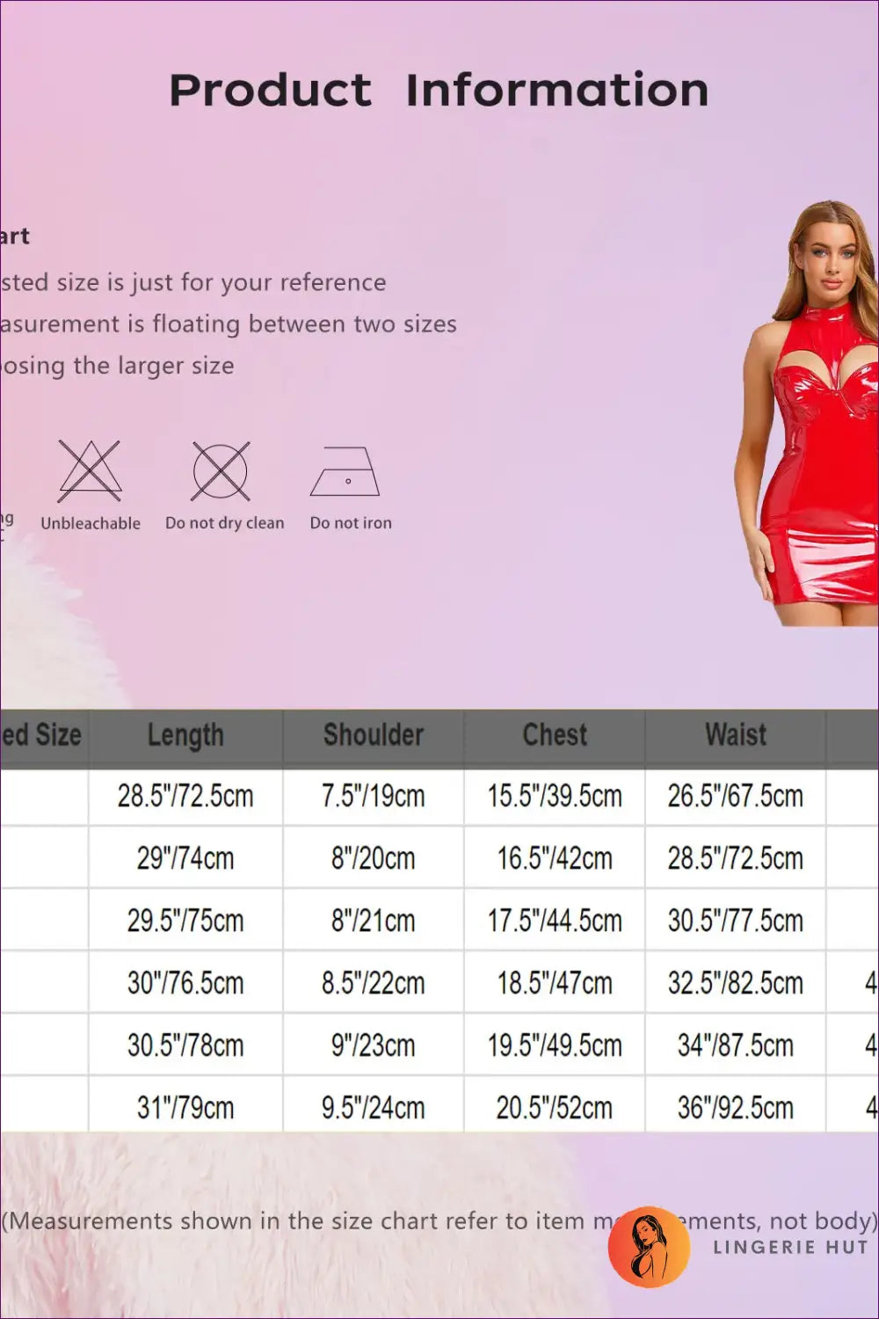Select the 32.5"/82.5cm waist cell

(x=736, y=983)
